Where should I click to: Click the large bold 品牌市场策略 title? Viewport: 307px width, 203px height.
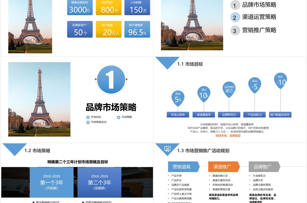point(111,107)
